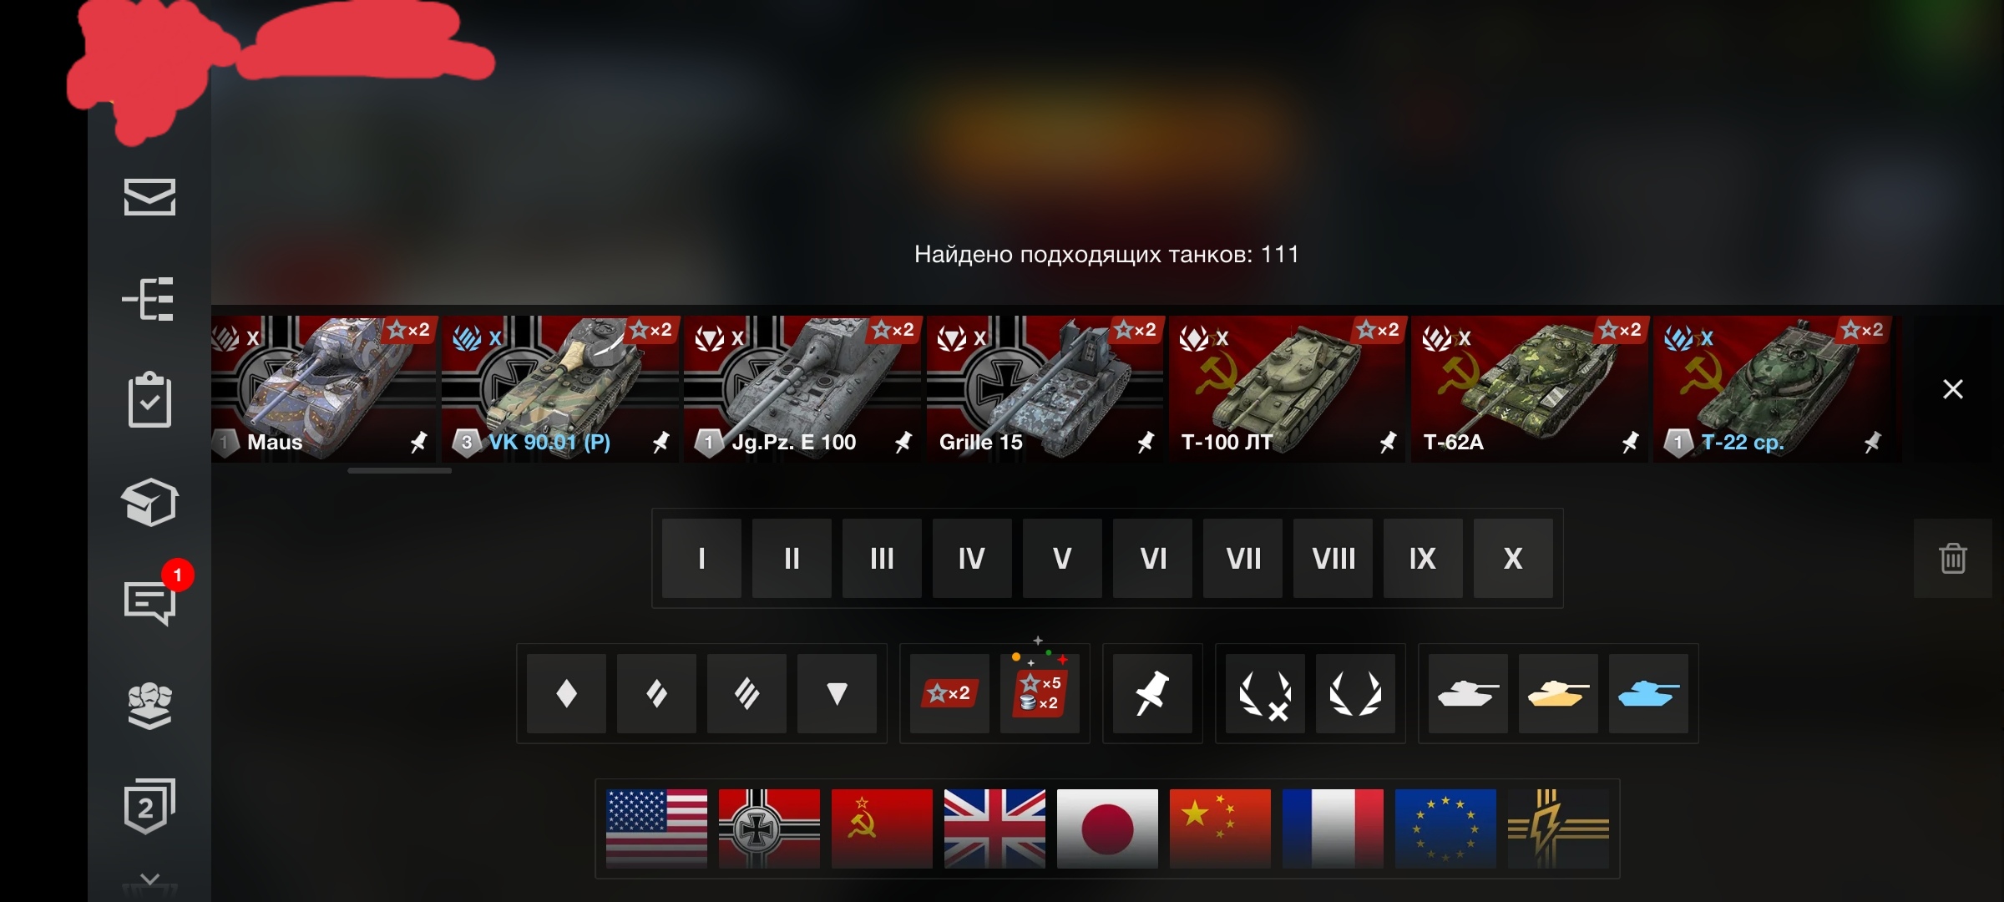Pin the T-62A tank
The image size is (2004, 902).
coord(1630,442)
